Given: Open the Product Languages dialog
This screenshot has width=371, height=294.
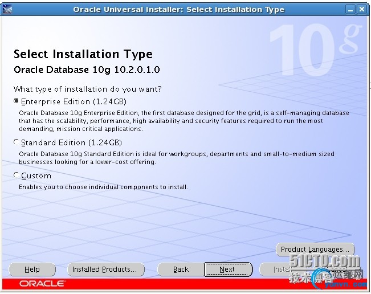Looking at the screenshot, I should [x=315, y=250].
